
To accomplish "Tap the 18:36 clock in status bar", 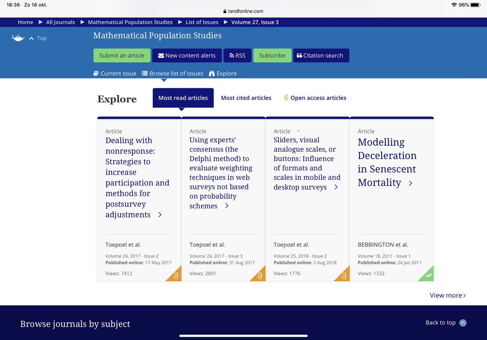I will coord(13,5).
